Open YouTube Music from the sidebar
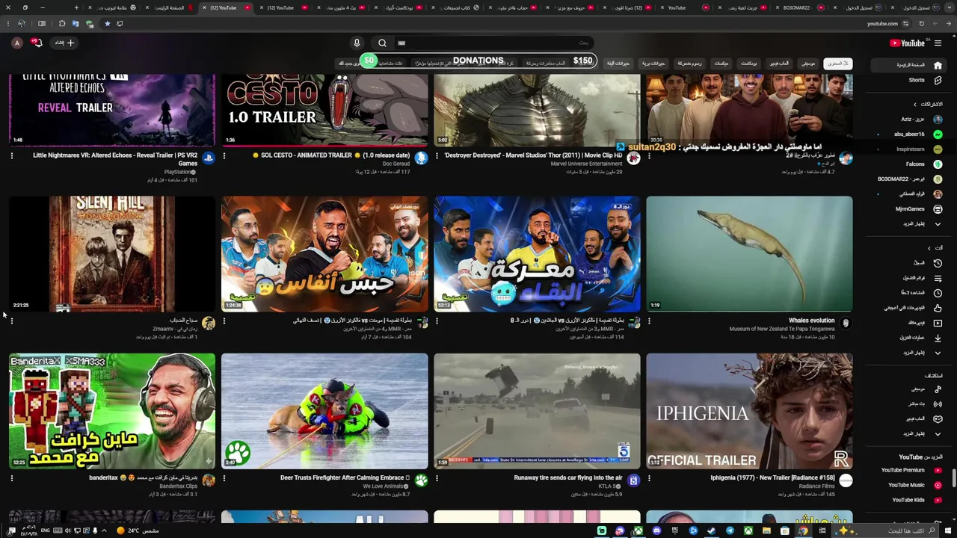 908,485
